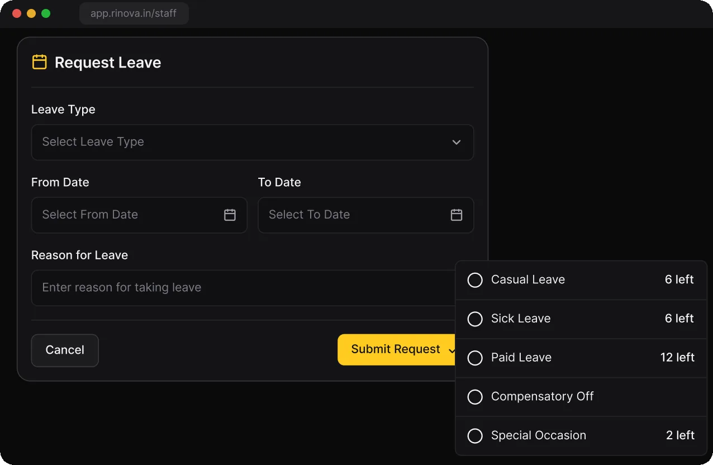Click the Leave Type dropdown chevron
The width and height of the screenshot is (713, 465).
coord(457,142)
